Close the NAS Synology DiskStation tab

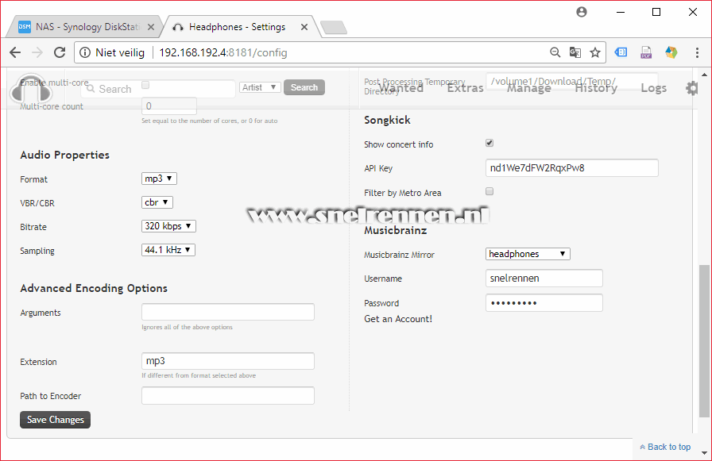click(151, 27)
